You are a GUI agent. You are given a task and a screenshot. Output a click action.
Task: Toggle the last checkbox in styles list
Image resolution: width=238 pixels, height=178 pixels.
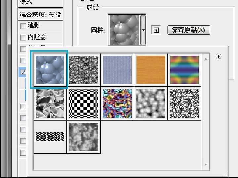[23, 153]
